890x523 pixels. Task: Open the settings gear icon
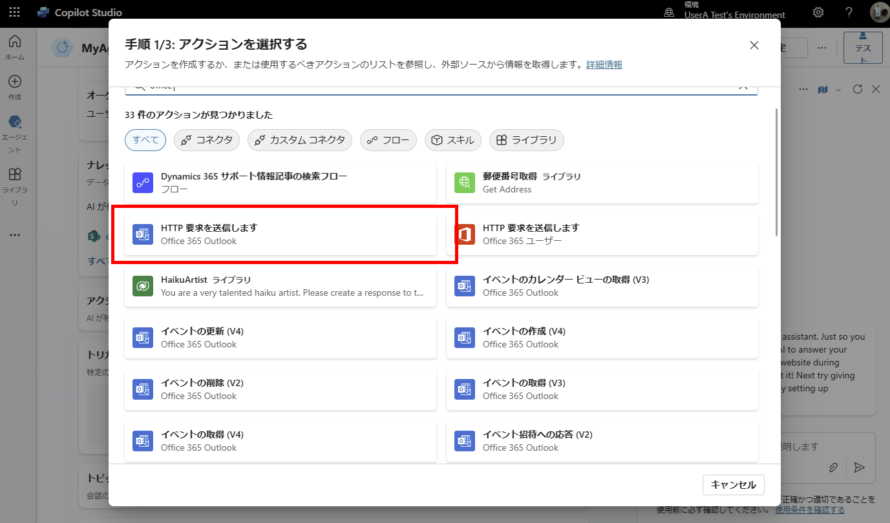818,12
